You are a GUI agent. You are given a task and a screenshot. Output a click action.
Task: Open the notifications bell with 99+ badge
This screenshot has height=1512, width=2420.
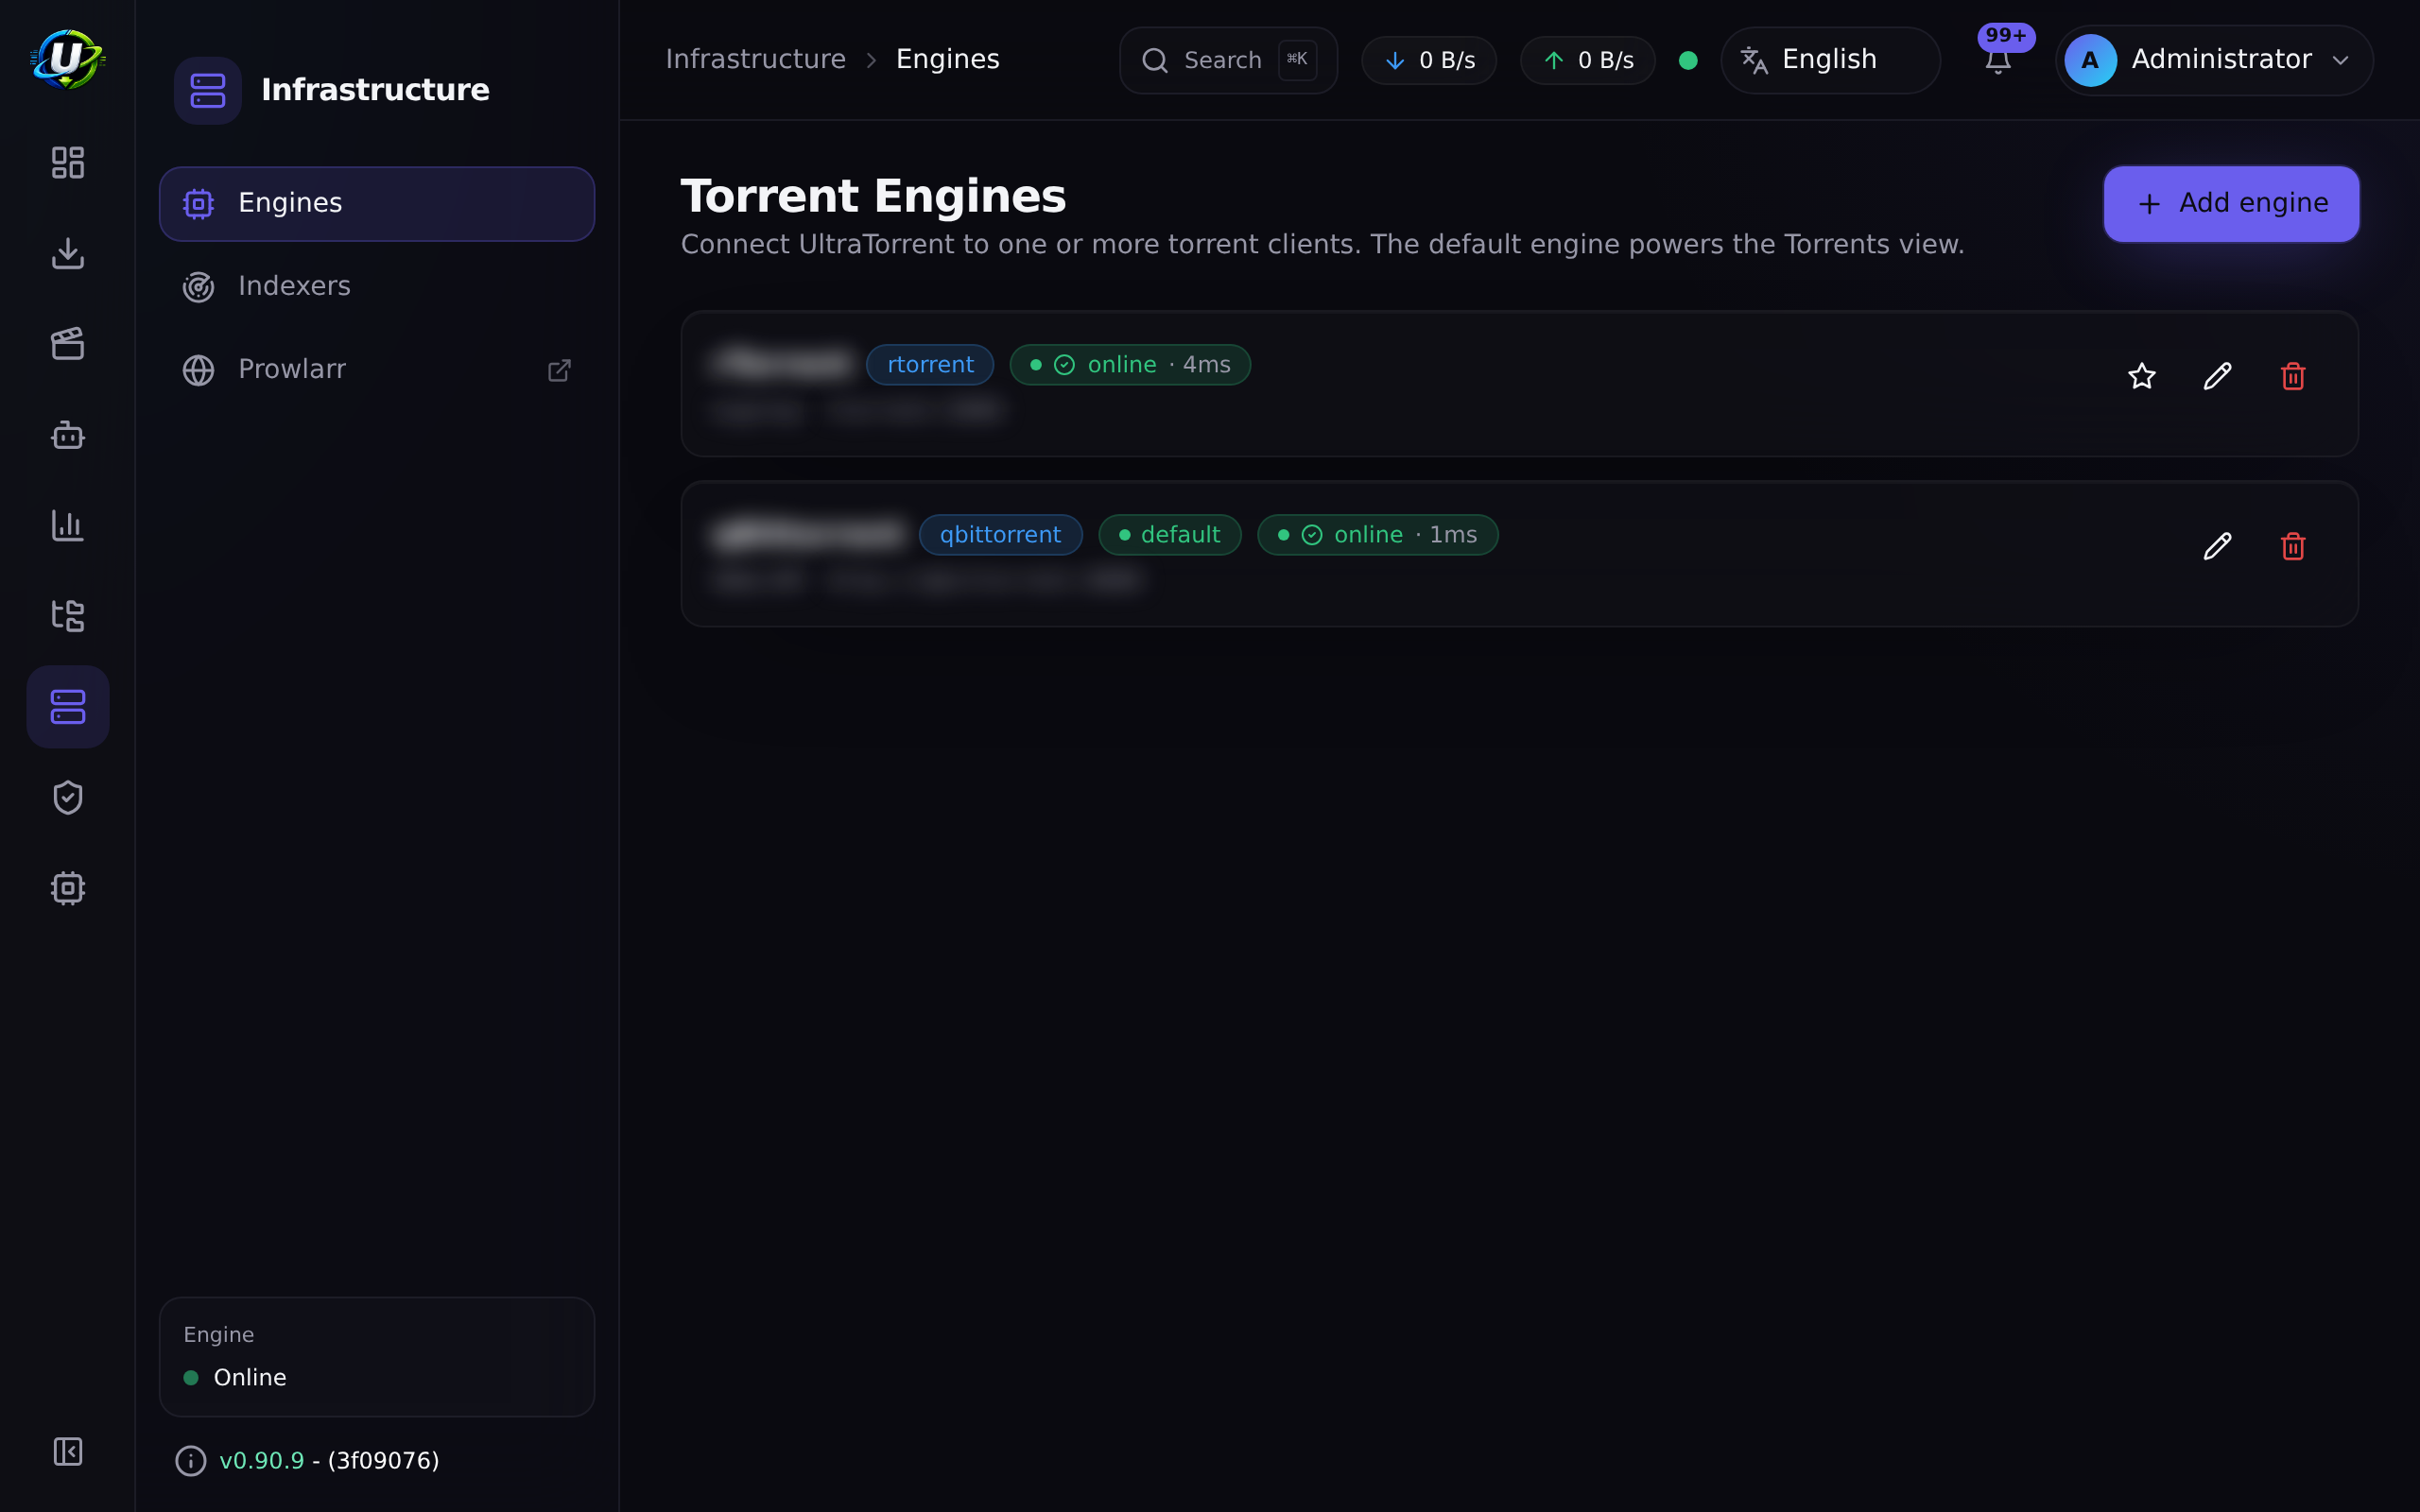[x=1998, y=60]
